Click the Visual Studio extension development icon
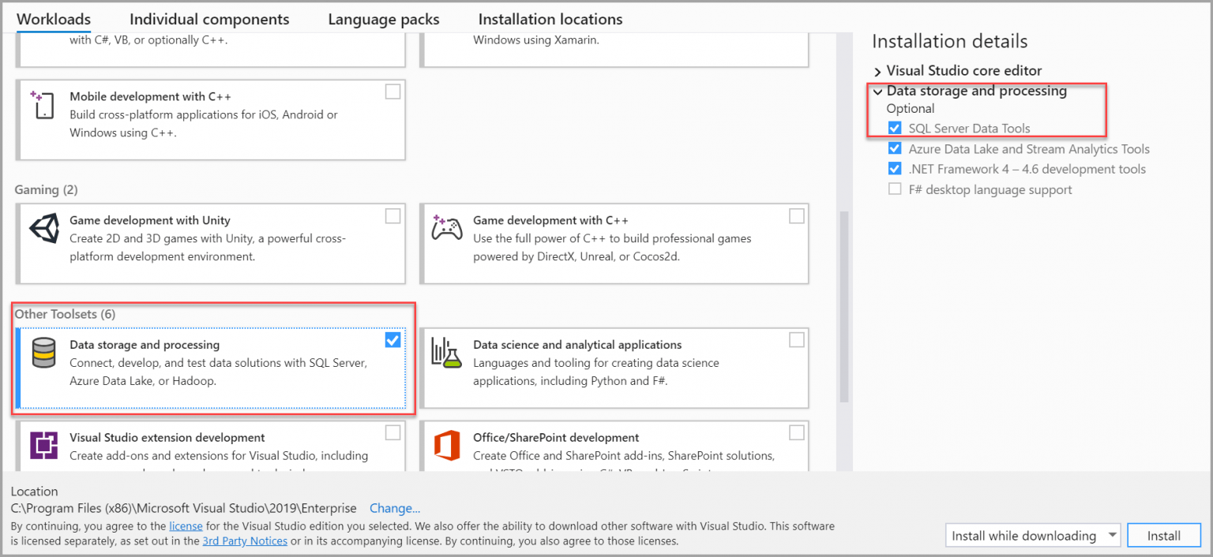The height and width of the screenshot is (557, 1213). click(x=43, y=445)
